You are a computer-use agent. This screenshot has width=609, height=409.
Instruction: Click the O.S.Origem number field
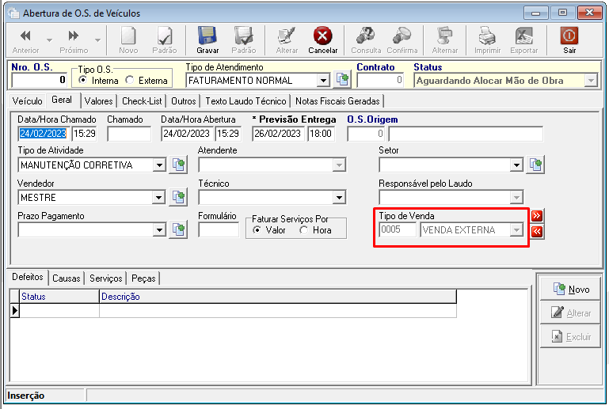[366, 134]
